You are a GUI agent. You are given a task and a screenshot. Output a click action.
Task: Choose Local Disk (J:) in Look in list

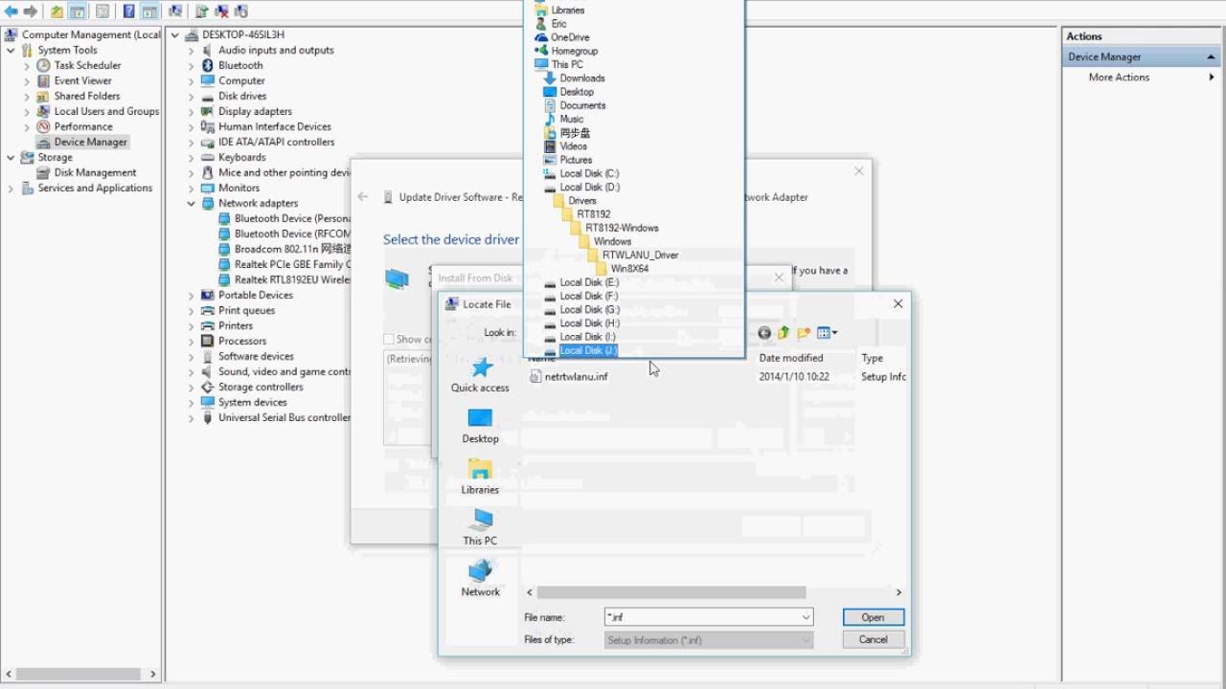589,351
